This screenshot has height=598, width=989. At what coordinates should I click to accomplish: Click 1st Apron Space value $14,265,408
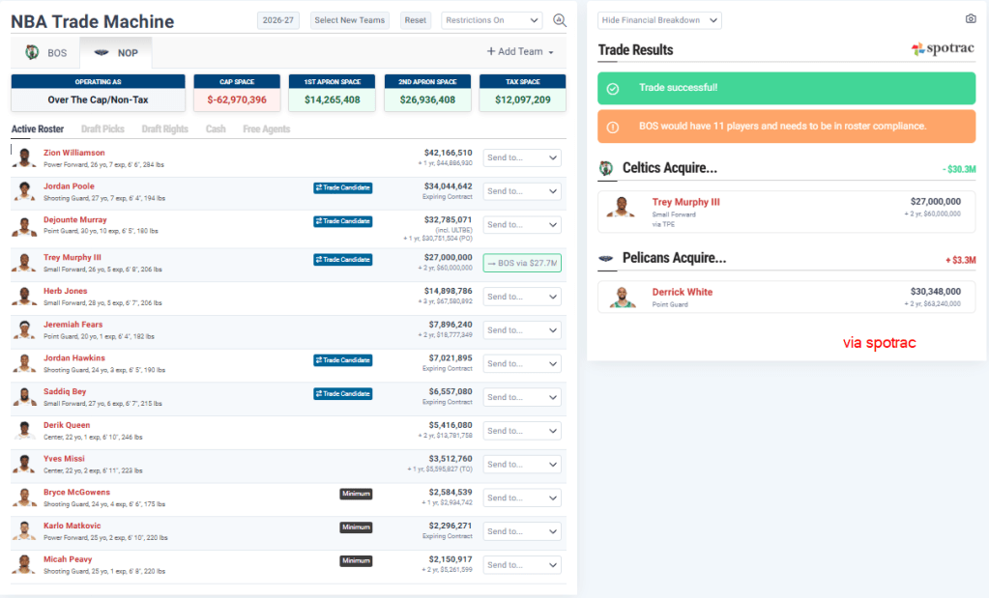coord(332,100)
